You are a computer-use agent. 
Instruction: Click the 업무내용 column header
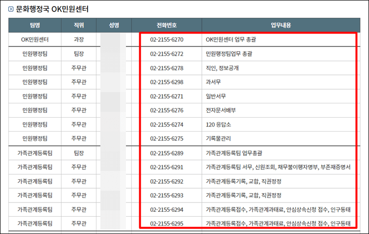coord(281,25)
